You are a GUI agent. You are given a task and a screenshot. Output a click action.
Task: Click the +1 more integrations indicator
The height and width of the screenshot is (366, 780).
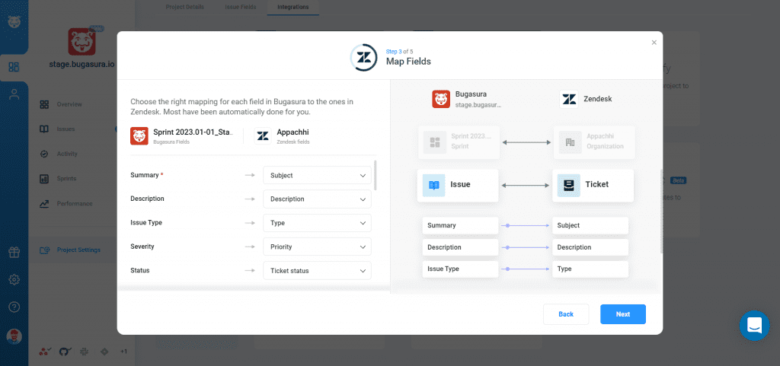(124, 352)
